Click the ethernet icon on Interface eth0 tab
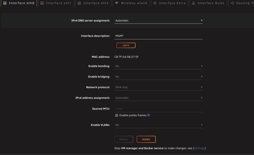254x155 pixels. 5,3
